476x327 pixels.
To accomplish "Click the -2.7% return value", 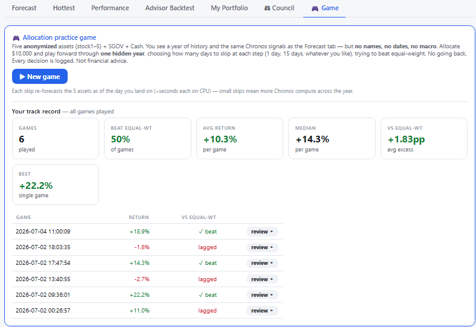I will [142, 279].
